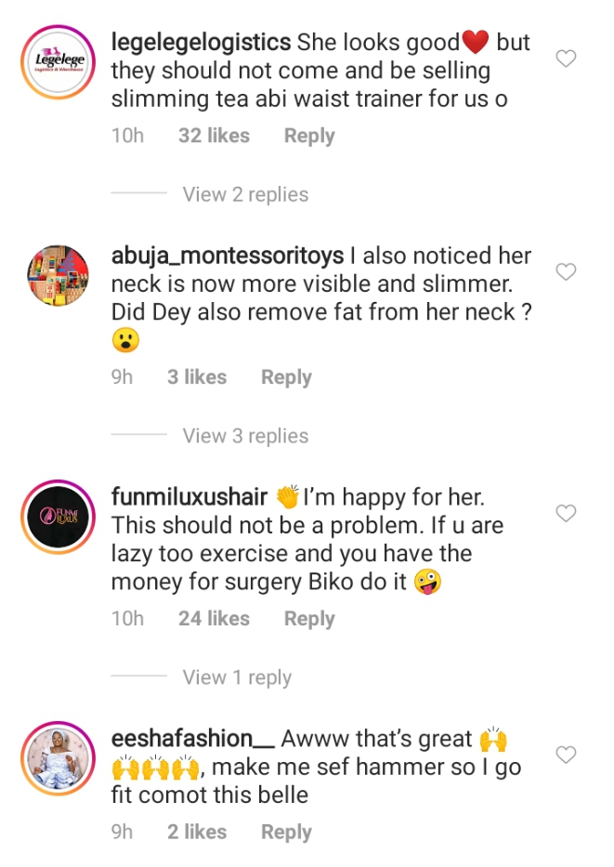View who gave 32 likes

(214, 136)
